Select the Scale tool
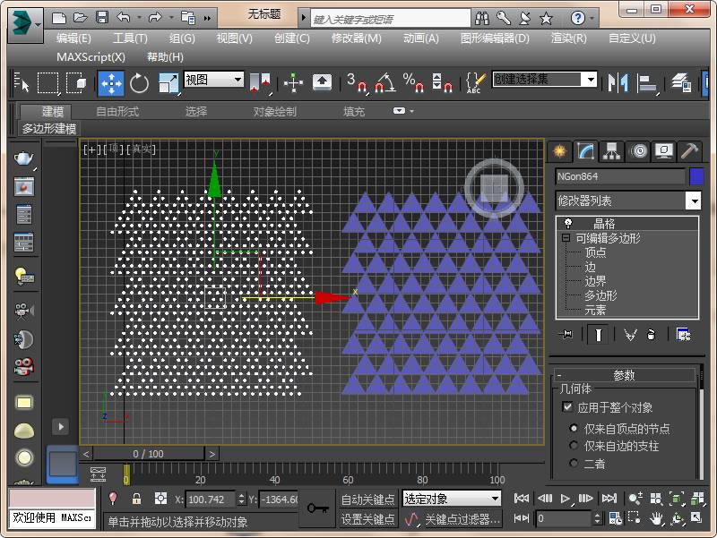Viewport: 717px width, 538px height. (x=168, y=83)
